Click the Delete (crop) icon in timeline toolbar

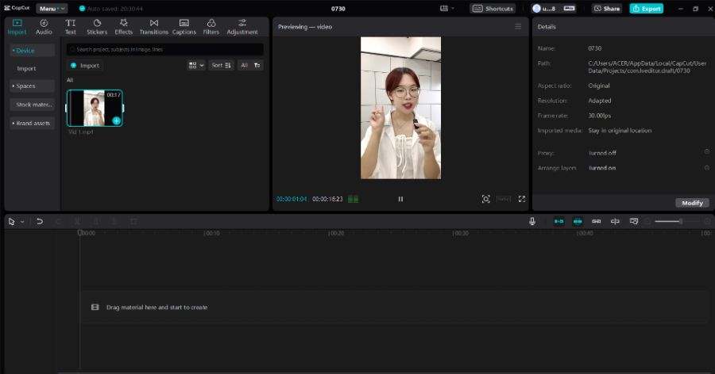click(x=133, y=222)
